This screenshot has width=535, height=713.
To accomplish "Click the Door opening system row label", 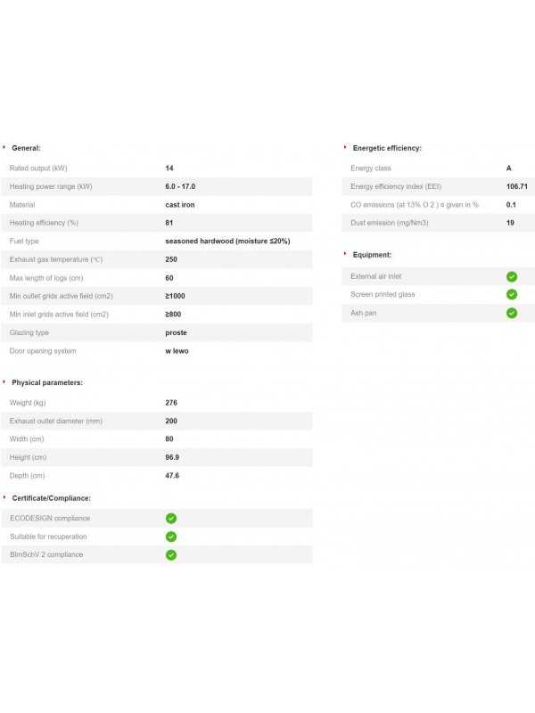I will [x=43, y=351].
